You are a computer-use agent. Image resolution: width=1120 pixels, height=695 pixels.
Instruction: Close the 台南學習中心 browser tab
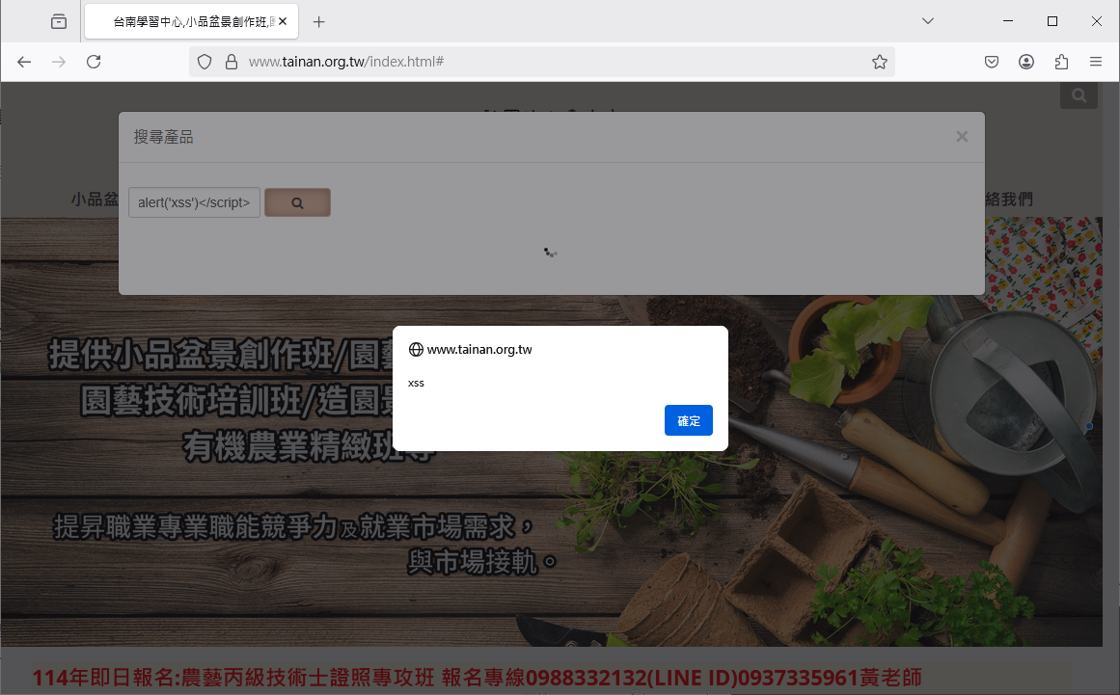[283, 21]
